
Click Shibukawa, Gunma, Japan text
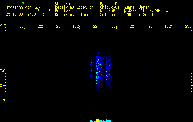[x=125, y=7]
